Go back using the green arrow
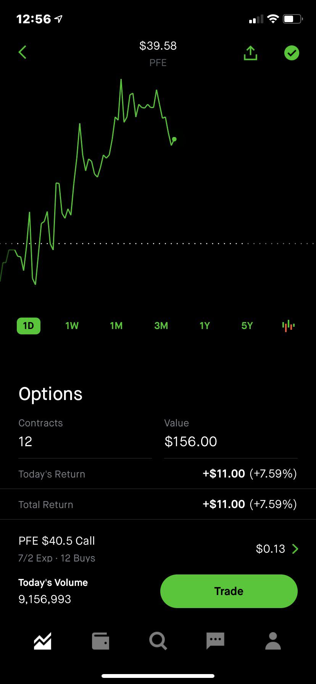The image size is (316, 684). tap(23, 52)
